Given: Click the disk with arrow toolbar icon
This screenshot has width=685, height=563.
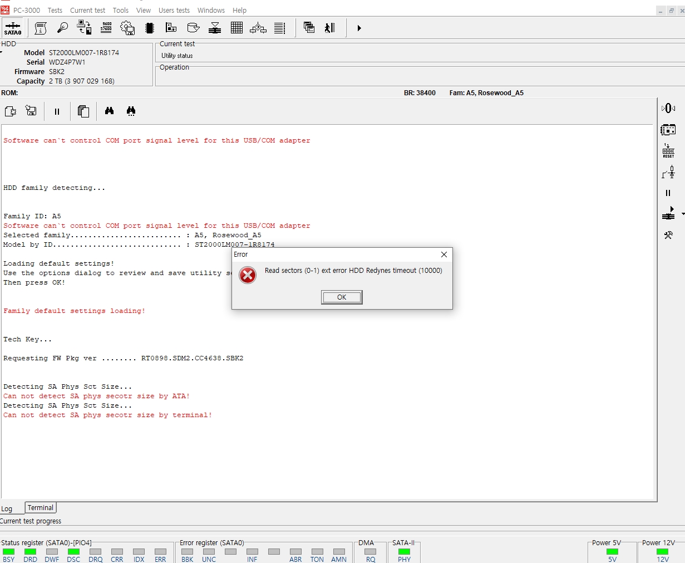Looking at the screenshot, I should 193,28.
